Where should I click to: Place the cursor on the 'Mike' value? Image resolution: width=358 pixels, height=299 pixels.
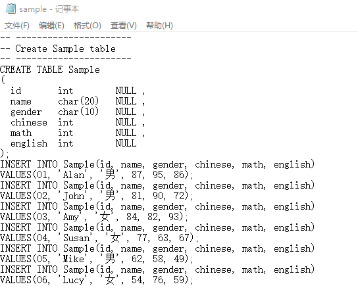pyautogui.click(x=74, y=259)
